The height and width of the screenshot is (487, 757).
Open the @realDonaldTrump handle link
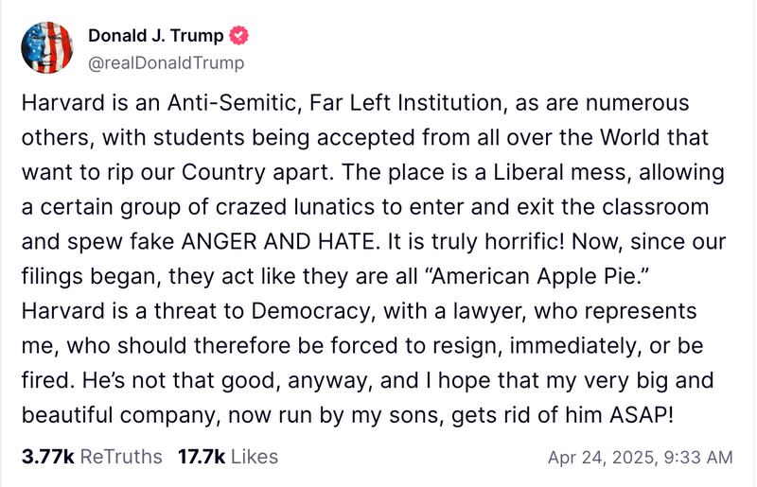(166, 63)
